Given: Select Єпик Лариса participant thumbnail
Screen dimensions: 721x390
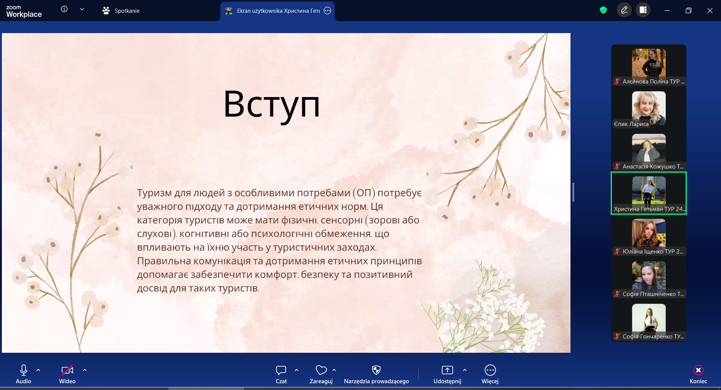Looking at the screenshot, I should coord(648,109).
